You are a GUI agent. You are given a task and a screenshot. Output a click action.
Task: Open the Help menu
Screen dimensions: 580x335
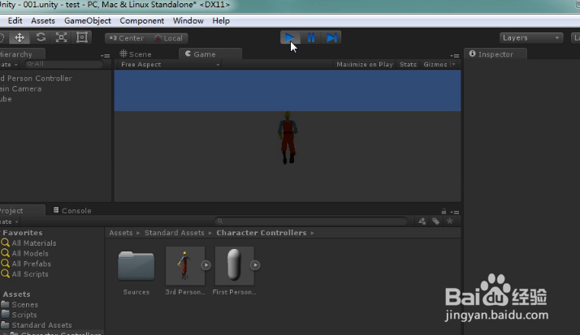(x=221, y=20)
